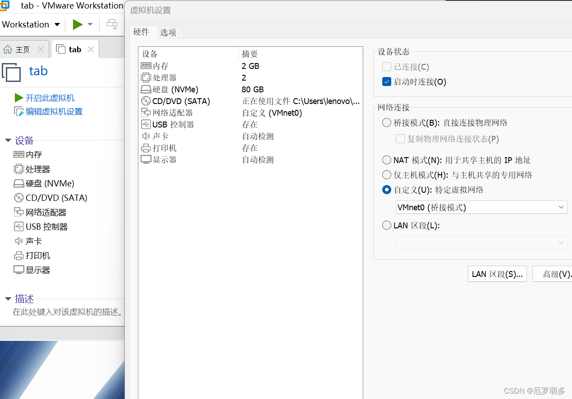Click the 打印机 icon in main window
The image size is (572, 399).
(x=18, y=255)
